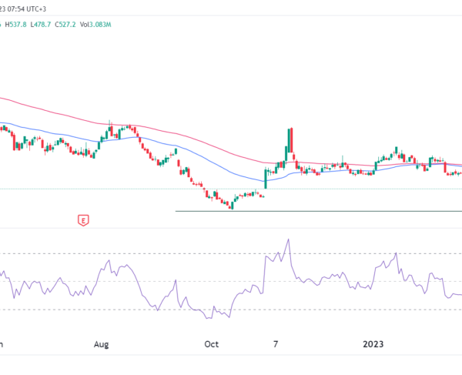Click the Aug label on time axis
Screen dimensions: 462x375
[101, 344]
